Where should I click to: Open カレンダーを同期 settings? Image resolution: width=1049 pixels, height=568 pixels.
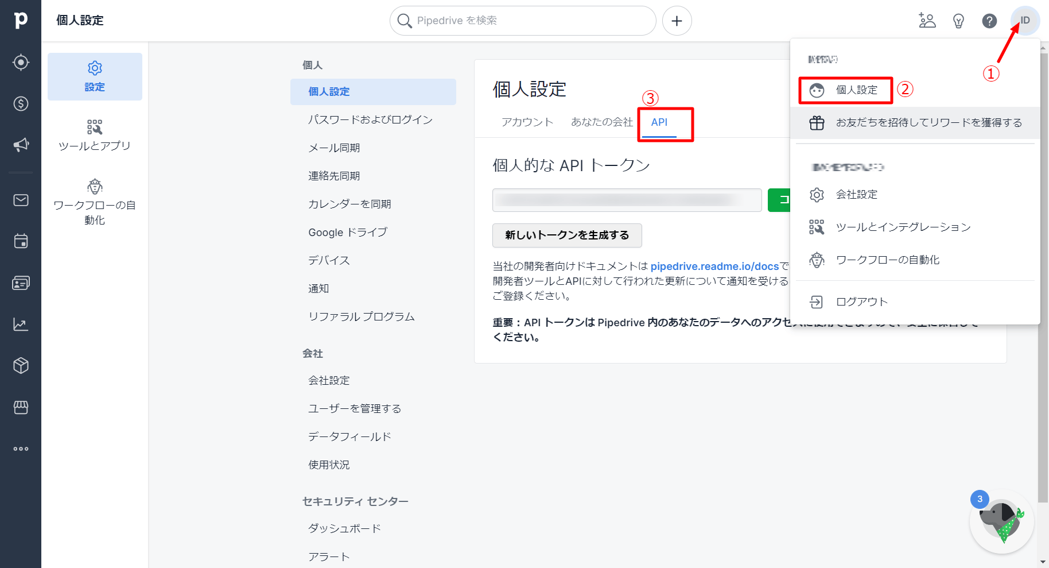373,204
